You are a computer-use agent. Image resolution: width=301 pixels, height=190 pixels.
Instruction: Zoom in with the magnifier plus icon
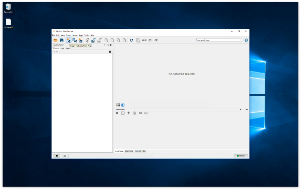[106, 40]
